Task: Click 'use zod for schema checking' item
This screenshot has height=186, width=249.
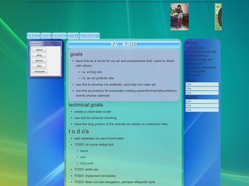Action: (95, 118)
